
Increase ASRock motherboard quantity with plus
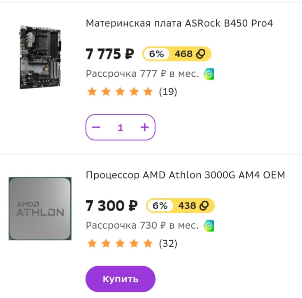(x=145, y=127)
